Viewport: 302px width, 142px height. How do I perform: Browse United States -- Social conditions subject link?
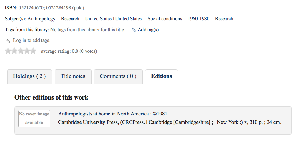coord(174,19)
